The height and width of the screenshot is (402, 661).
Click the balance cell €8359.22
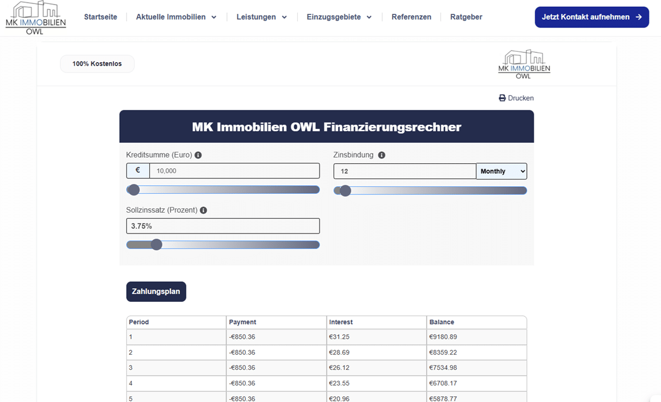pos(477,353)
